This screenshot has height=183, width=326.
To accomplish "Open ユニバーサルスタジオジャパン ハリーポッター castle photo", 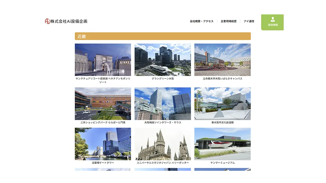I will pos(163,144).
